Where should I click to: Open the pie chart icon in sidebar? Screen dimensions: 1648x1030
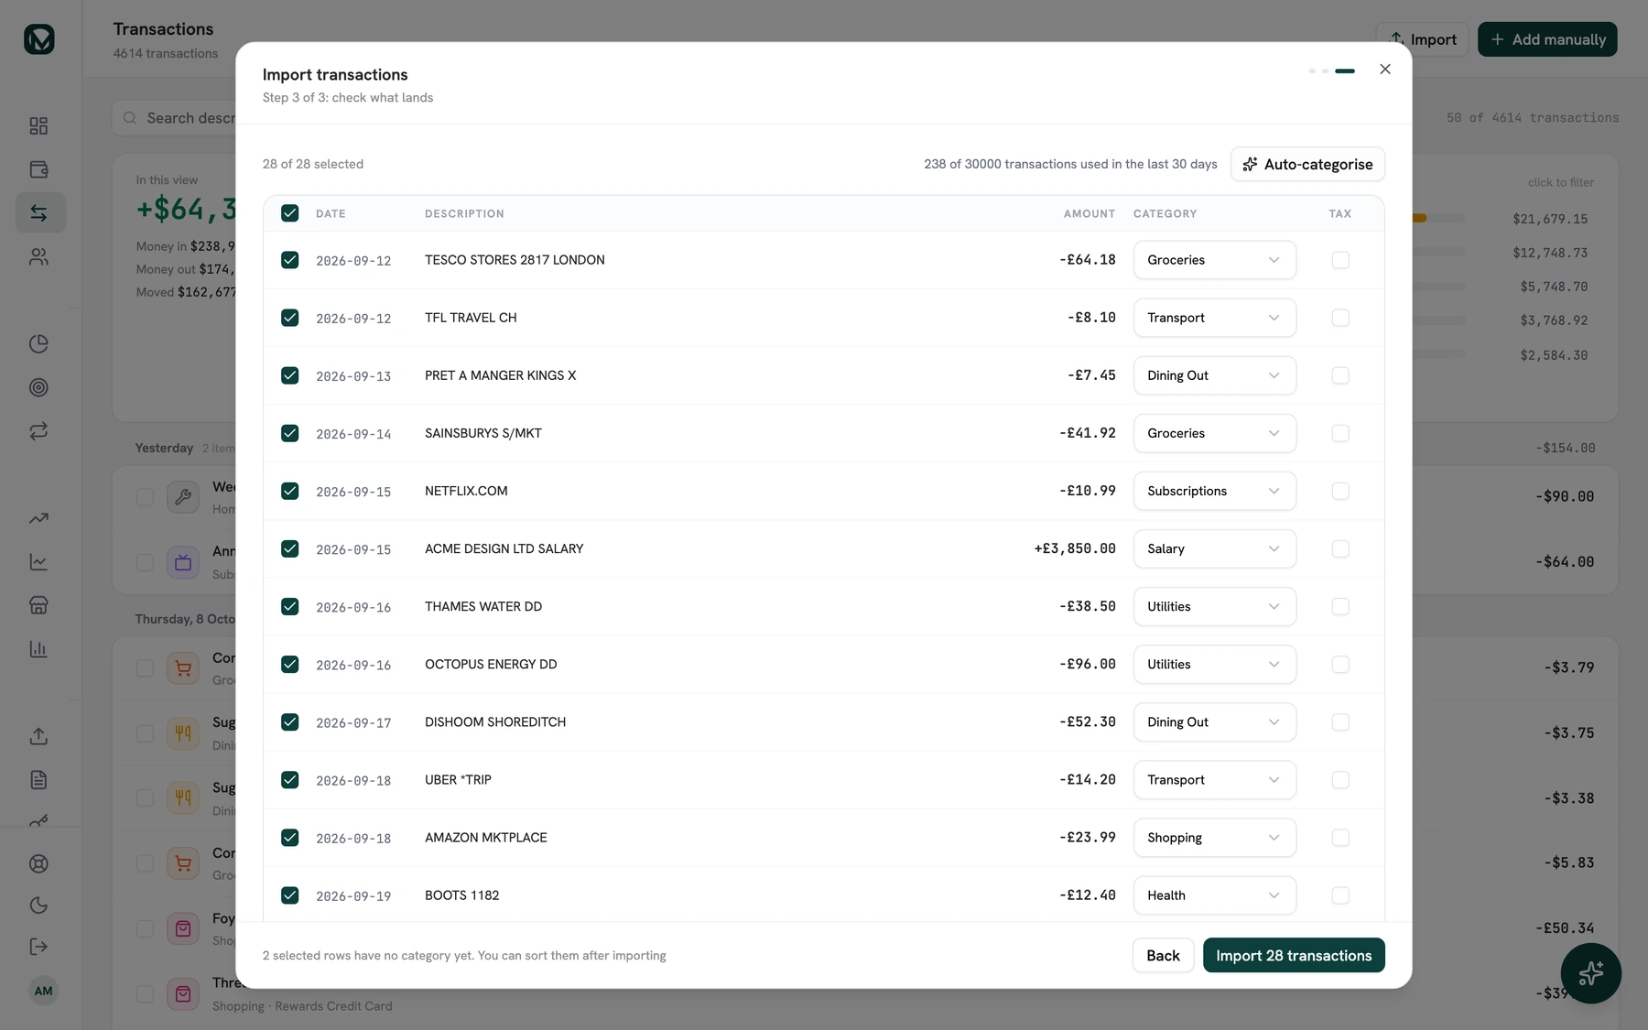point(38,343)
